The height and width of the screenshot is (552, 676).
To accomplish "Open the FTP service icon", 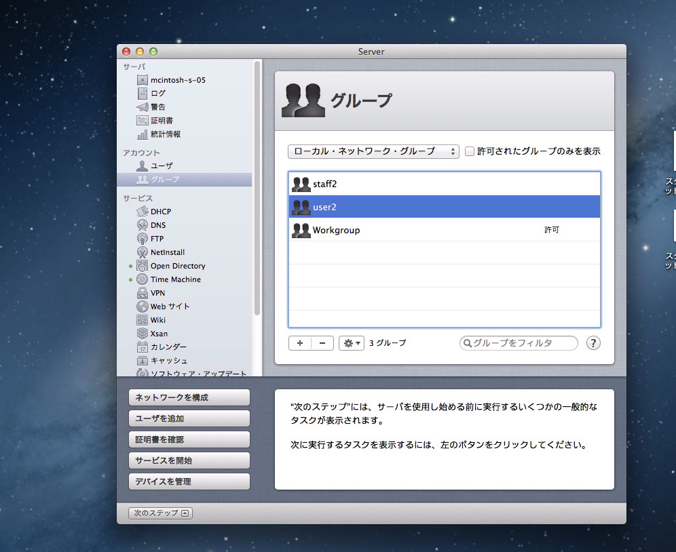I will tap(143, 238).
